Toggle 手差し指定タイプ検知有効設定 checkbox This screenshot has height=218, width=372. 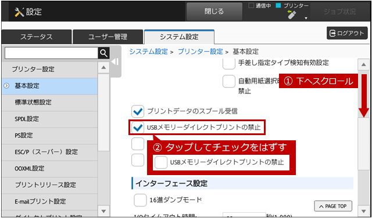(x=228, y=63)
